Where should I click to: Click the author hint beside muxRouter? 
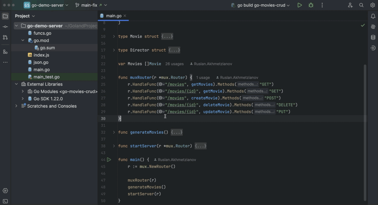click(x=237, y=78)
